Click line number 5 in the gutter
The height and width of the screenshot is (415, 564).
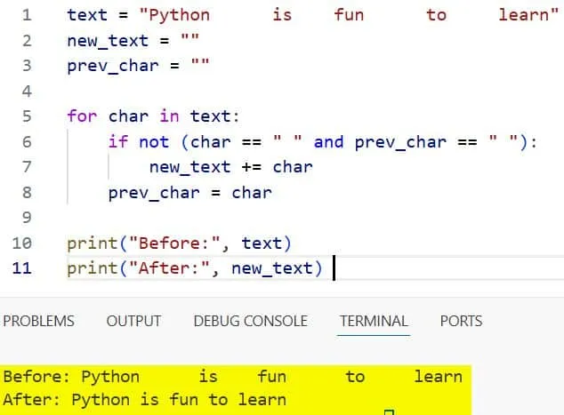click(x=26, y=116)
